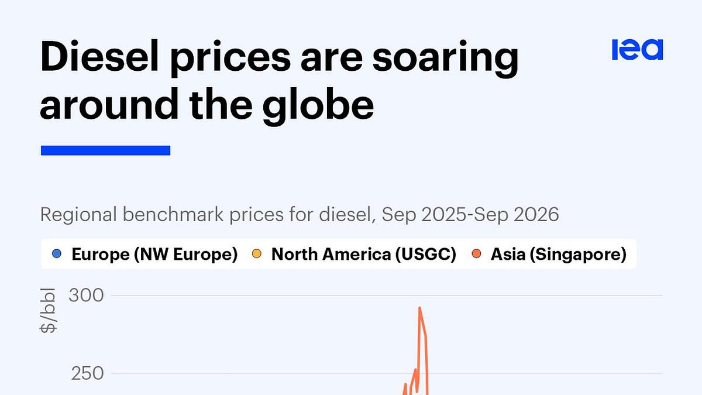Click the IEA logo

(x=637, y=50)
